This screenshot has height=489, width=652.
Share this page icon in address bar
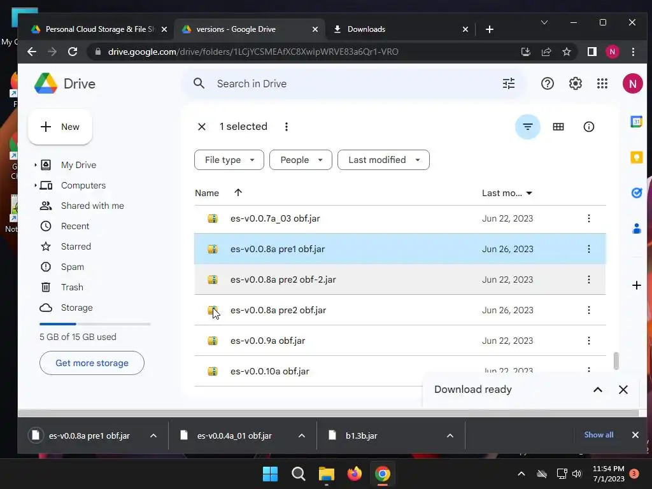click(546, 52)
